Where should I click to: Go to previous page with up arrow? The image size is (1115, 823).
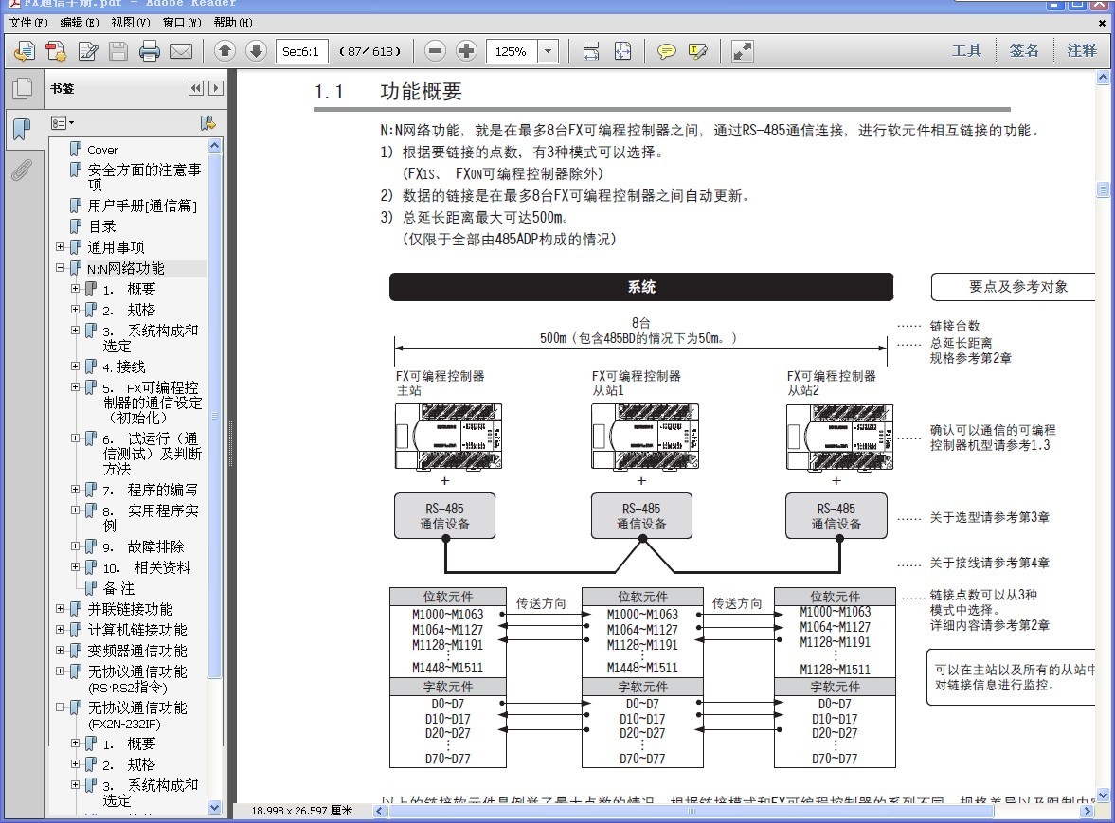(225, 51)
